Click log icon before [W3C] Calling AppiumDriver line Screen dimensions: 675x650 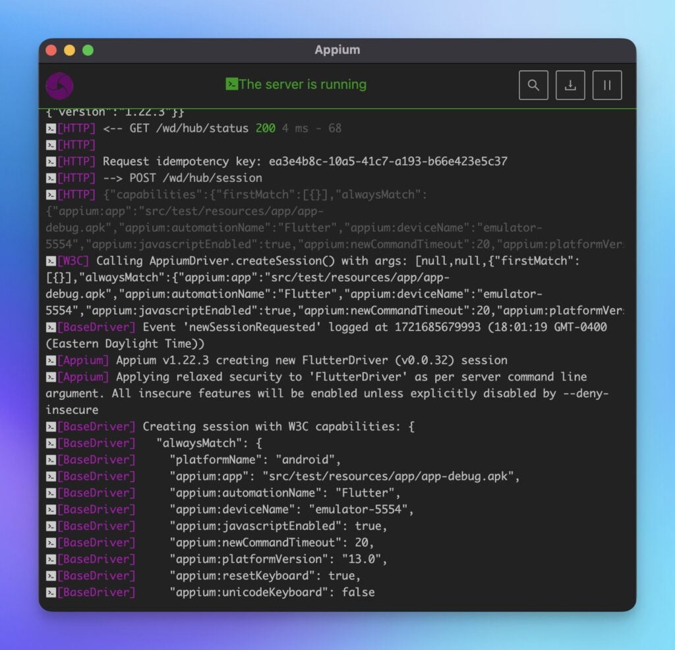(x=51, y=261)
